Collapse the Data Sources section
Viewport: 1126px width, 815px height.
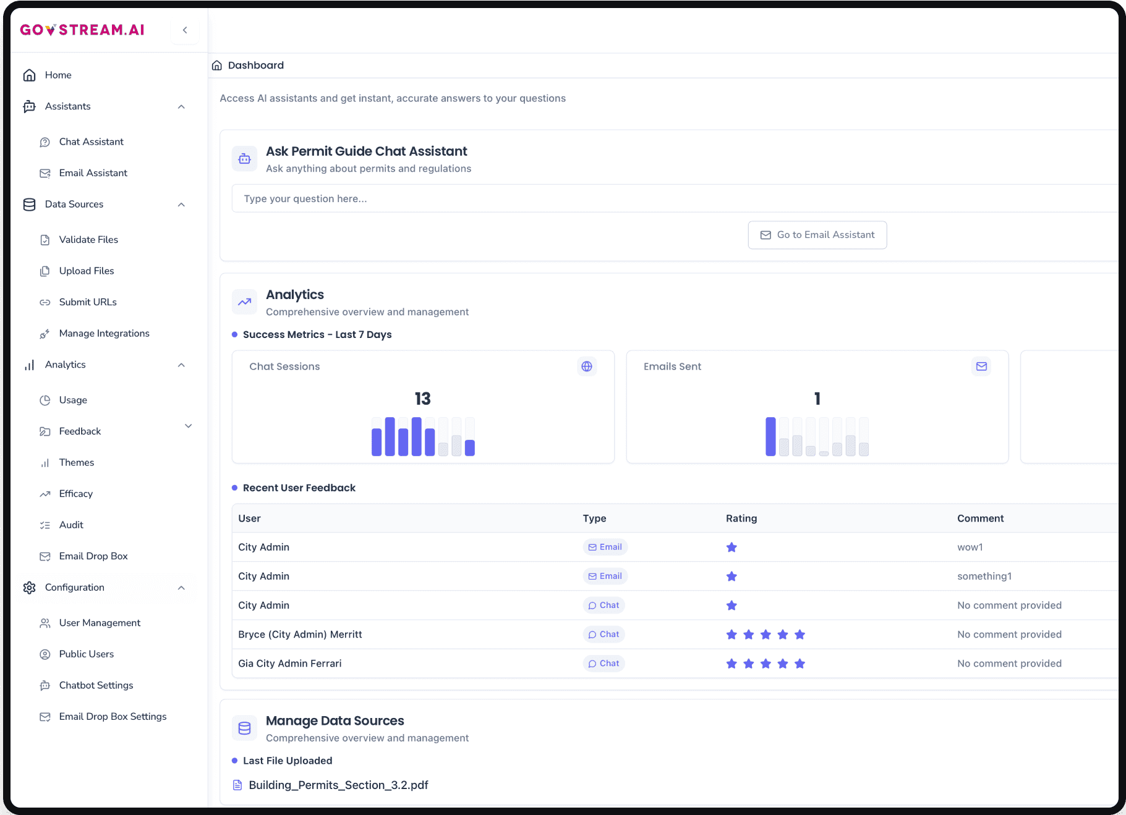(181, 204)
